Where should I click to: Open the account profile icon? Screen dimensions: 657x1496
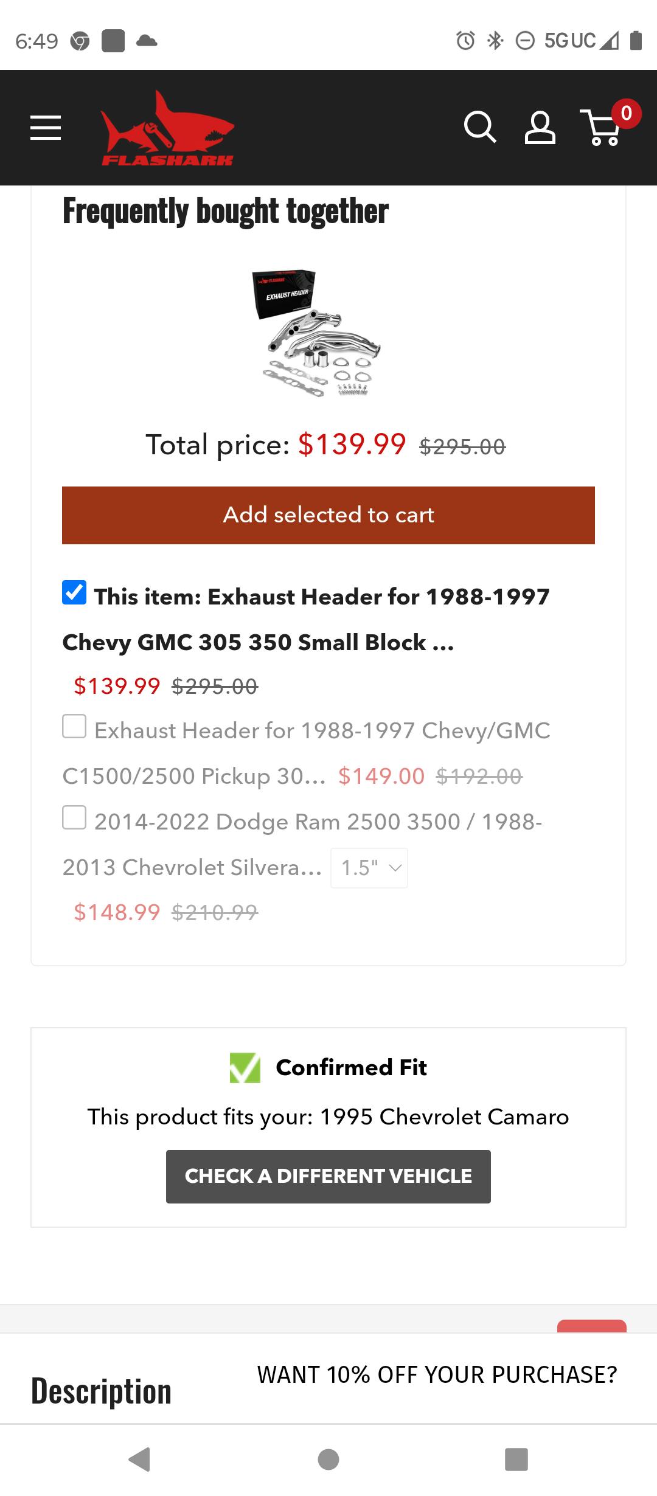[540, 128]
